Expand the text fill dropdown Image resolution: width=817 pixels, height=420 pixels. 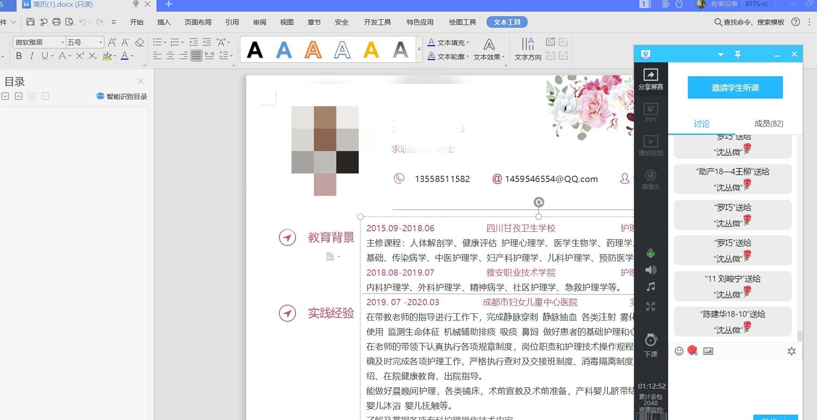pyautogui.click(x=468, y=43)
